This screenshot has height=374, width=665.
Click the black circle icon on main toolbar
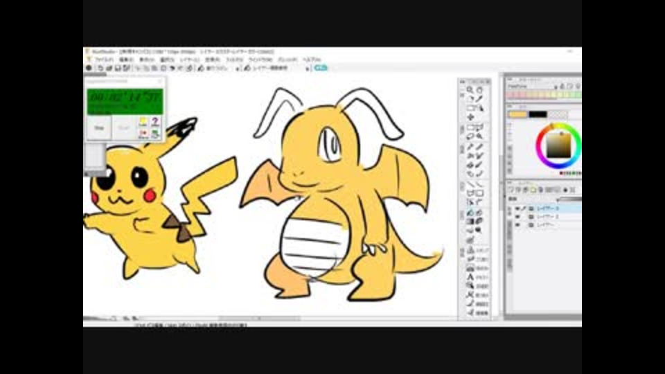coord(89,68)
